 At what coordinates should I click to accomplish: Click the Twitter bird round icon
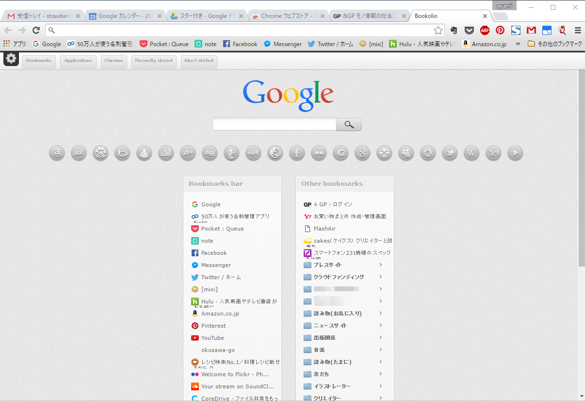(x=450, y=153)
